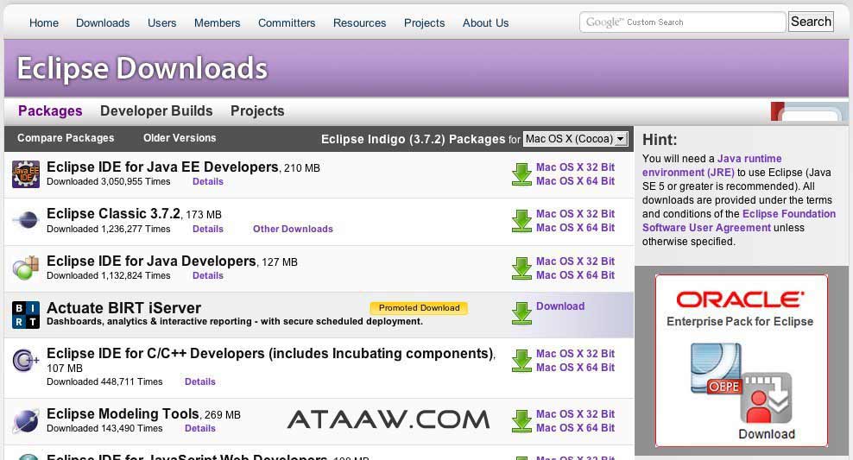Click the green download arrow for Java Developers

click(521, 268)
